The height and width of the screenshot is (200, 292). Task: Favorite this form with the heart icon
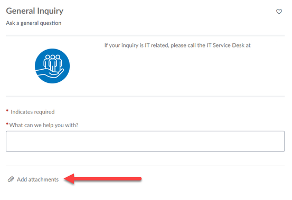pos(279,12)
